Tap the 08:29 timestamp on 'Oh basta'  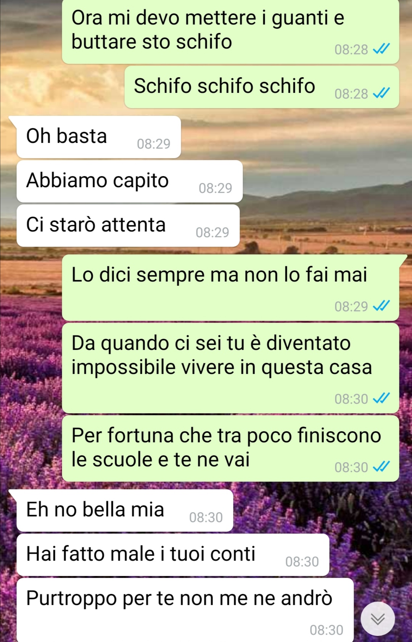point(154,144)
